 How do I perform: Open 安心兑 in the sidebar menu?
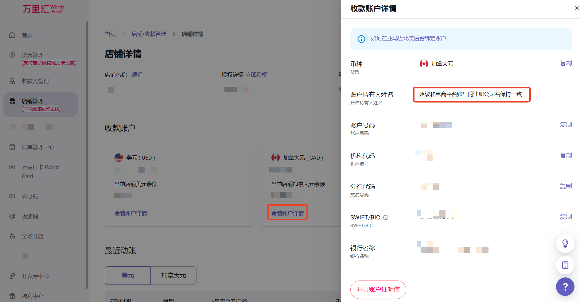coord(30,196)
